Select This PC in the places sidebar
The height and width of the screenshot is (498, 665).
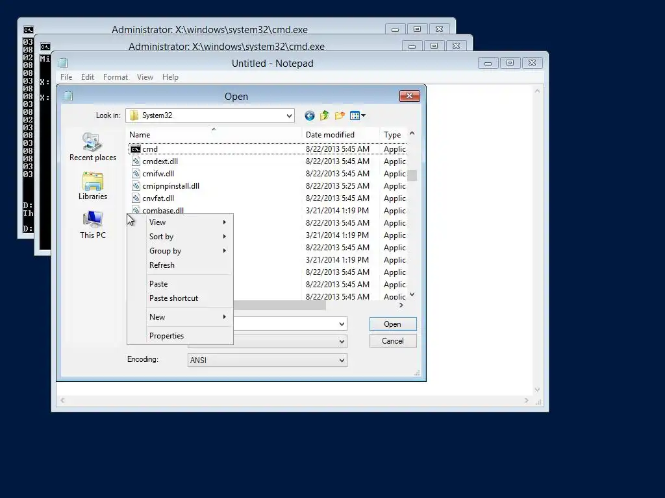coord(92,225)
